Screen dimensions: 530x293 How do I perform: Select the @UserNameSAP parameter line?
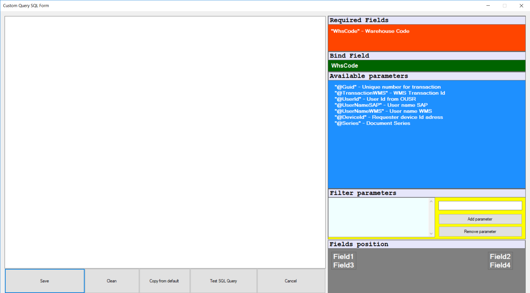pos(381,105)
